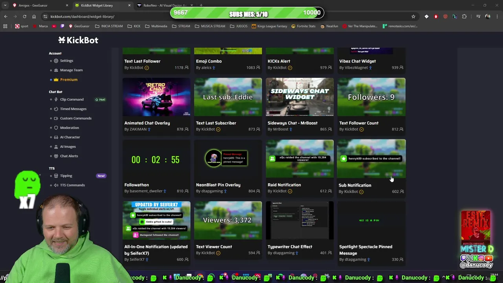This screenshot has height=283, width=503.
Task: Click the Timed Messages clock icon
Action: pyautogui.click(x=56, y=109)
